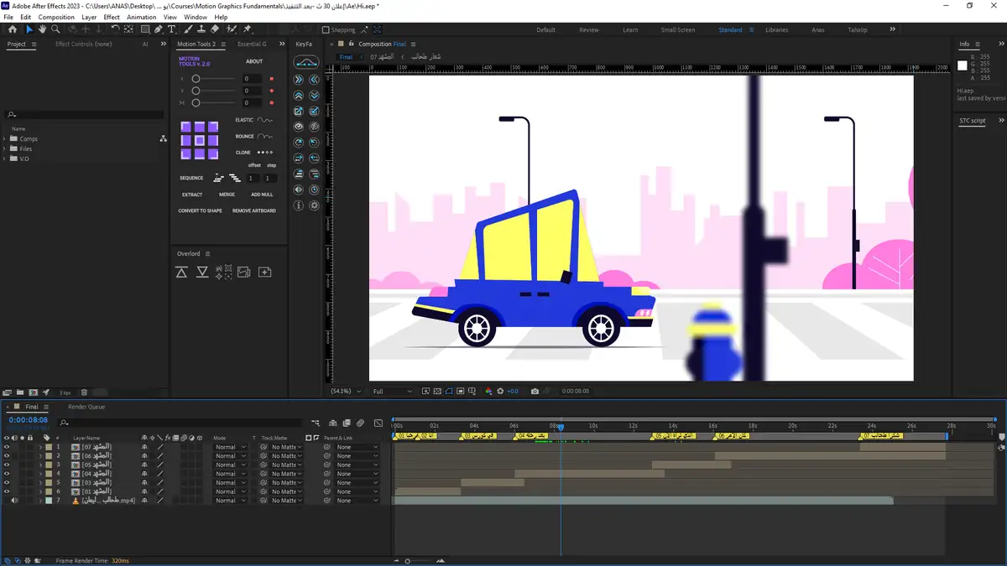Switch to the Render Queue tab
The image size is (1007, 566).
(86, 407)
